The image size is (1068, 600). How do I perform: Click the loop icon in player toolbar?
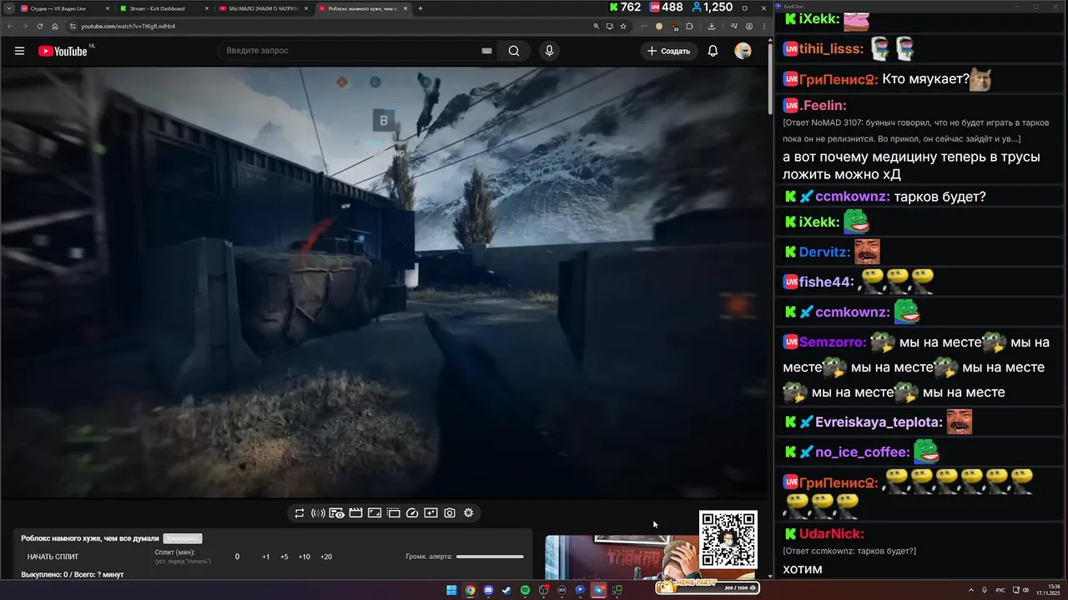point(300,513)
